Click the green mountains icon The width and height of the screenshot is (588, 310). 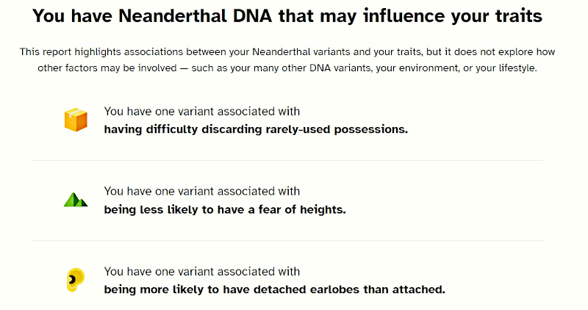coord(76,199)
